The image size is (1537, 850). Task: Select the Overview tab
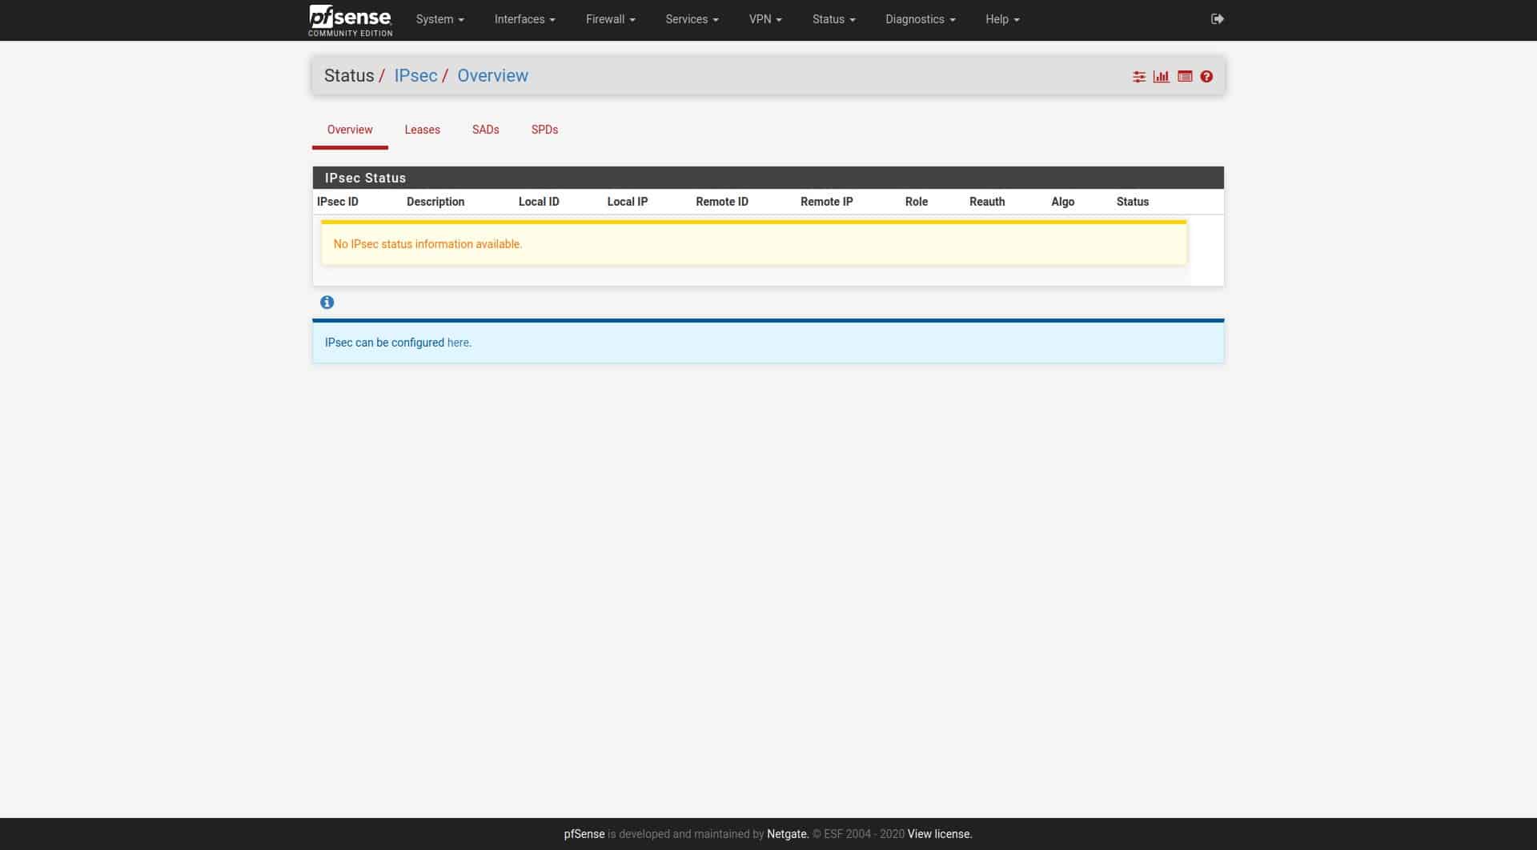[350, 130]
